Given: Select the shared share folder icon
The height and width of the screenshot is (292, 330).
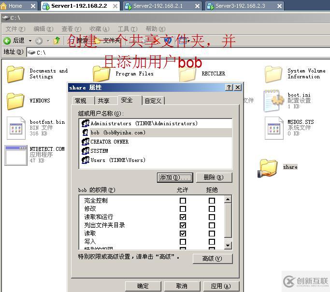Looking at the screenshot, I should pyautogui.click(x=267, y=168).
